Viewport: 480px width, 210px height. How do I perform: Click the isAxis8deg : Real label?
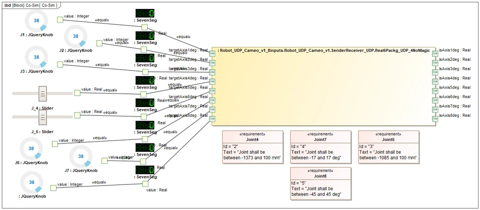point(454,115)
